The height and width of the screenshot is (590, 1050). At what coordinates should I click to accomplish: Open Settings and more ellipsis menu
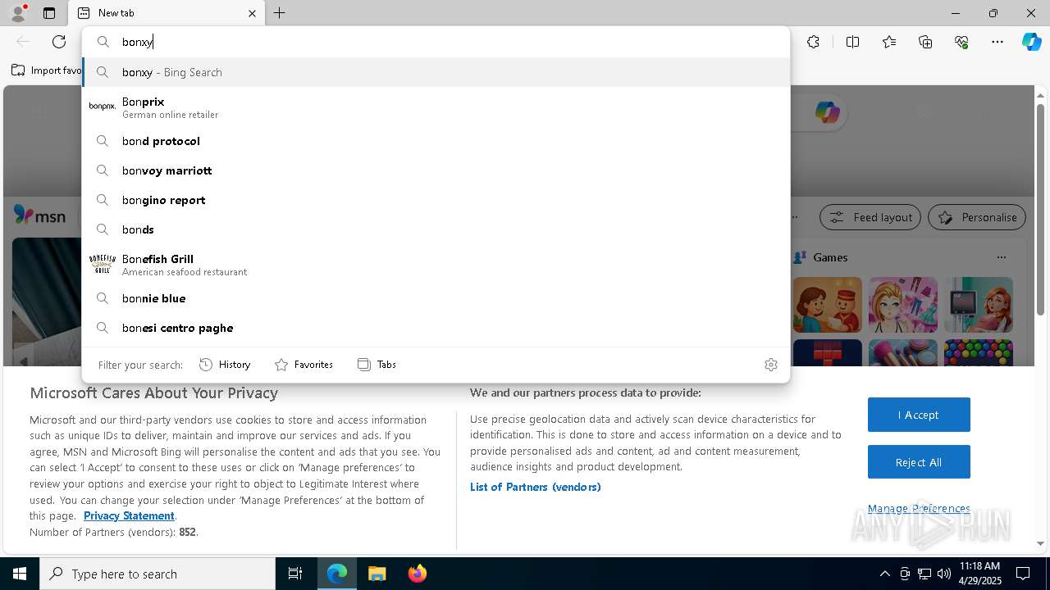[x=997, y=42]
